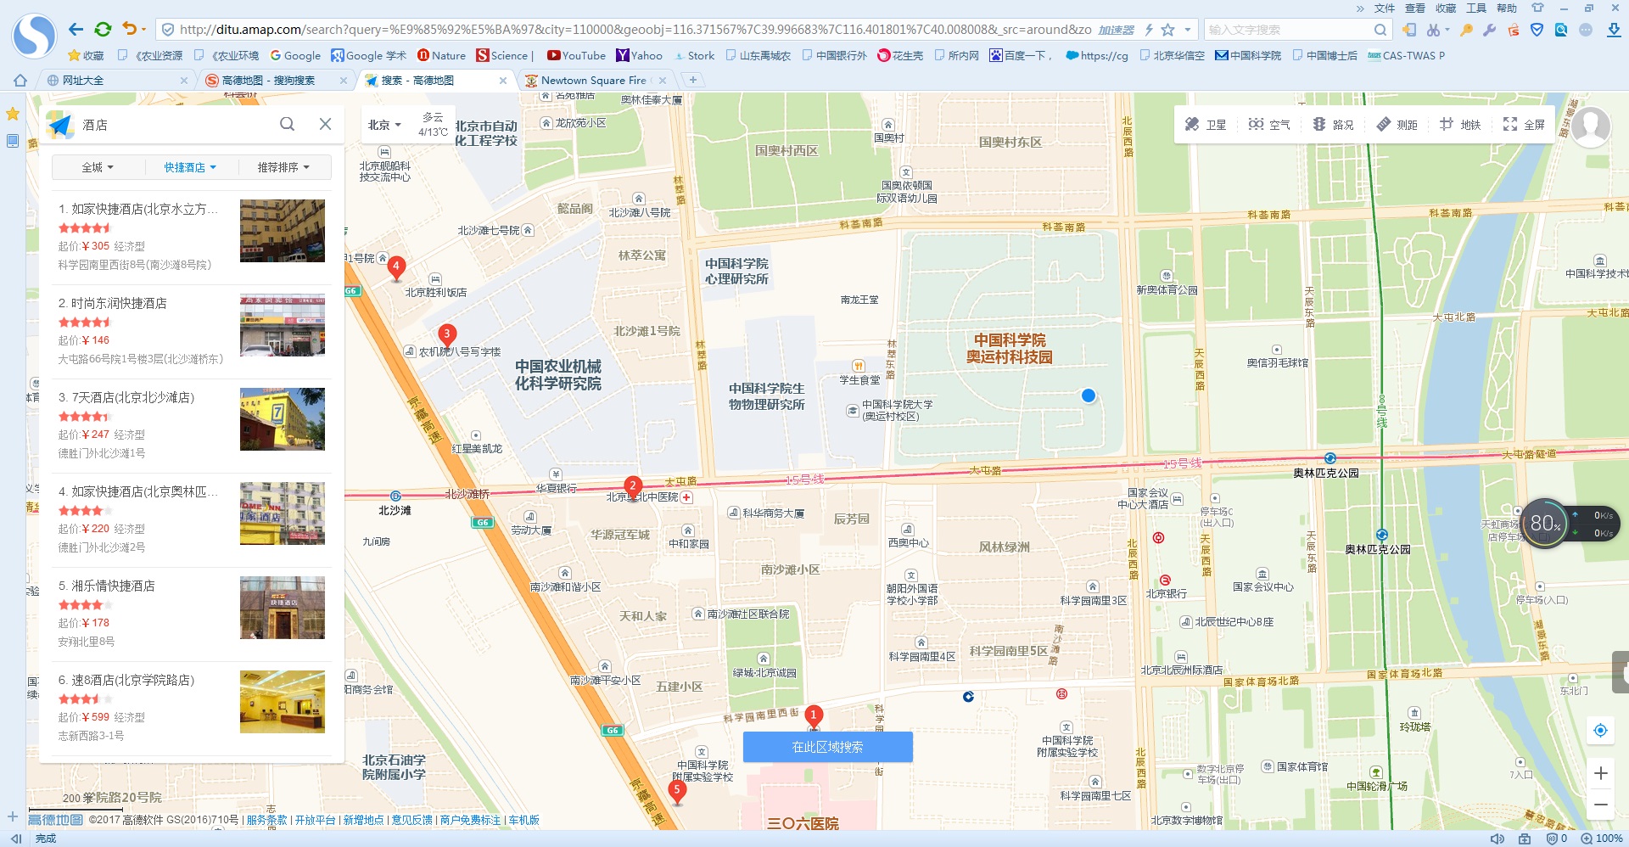Toggle 全屏 fullscreen map mode
1629x847 pixels.
click(x=1524, y=125)
